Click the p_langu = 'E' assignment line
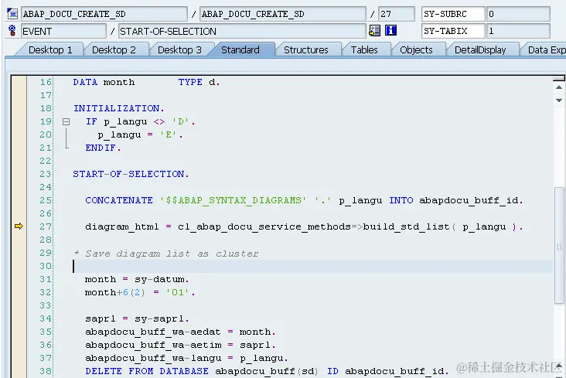566x378 pixels. [x=140, y=135]
